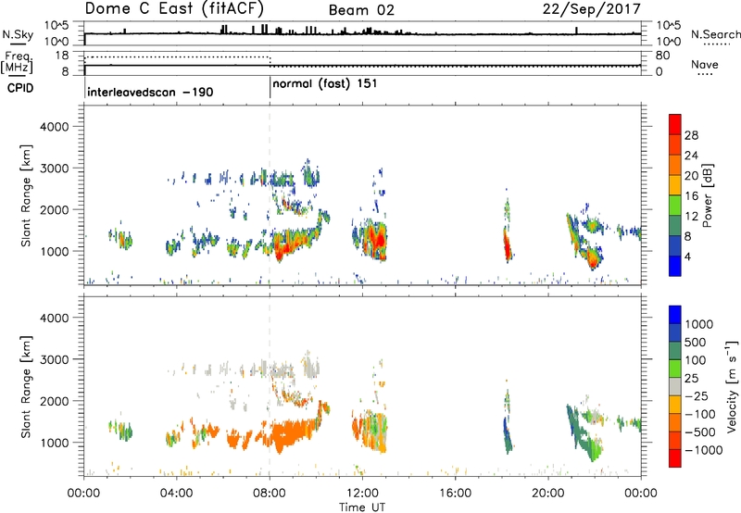This screenshot has width=741, height=513.
Task: Click the "Dome C East (fitACF)" plot title
Action: coord(174,8)
